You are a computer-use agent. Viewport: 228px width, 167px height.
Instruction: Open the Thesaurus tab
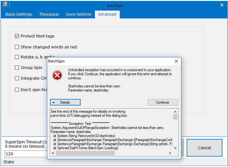coord(49,14)
